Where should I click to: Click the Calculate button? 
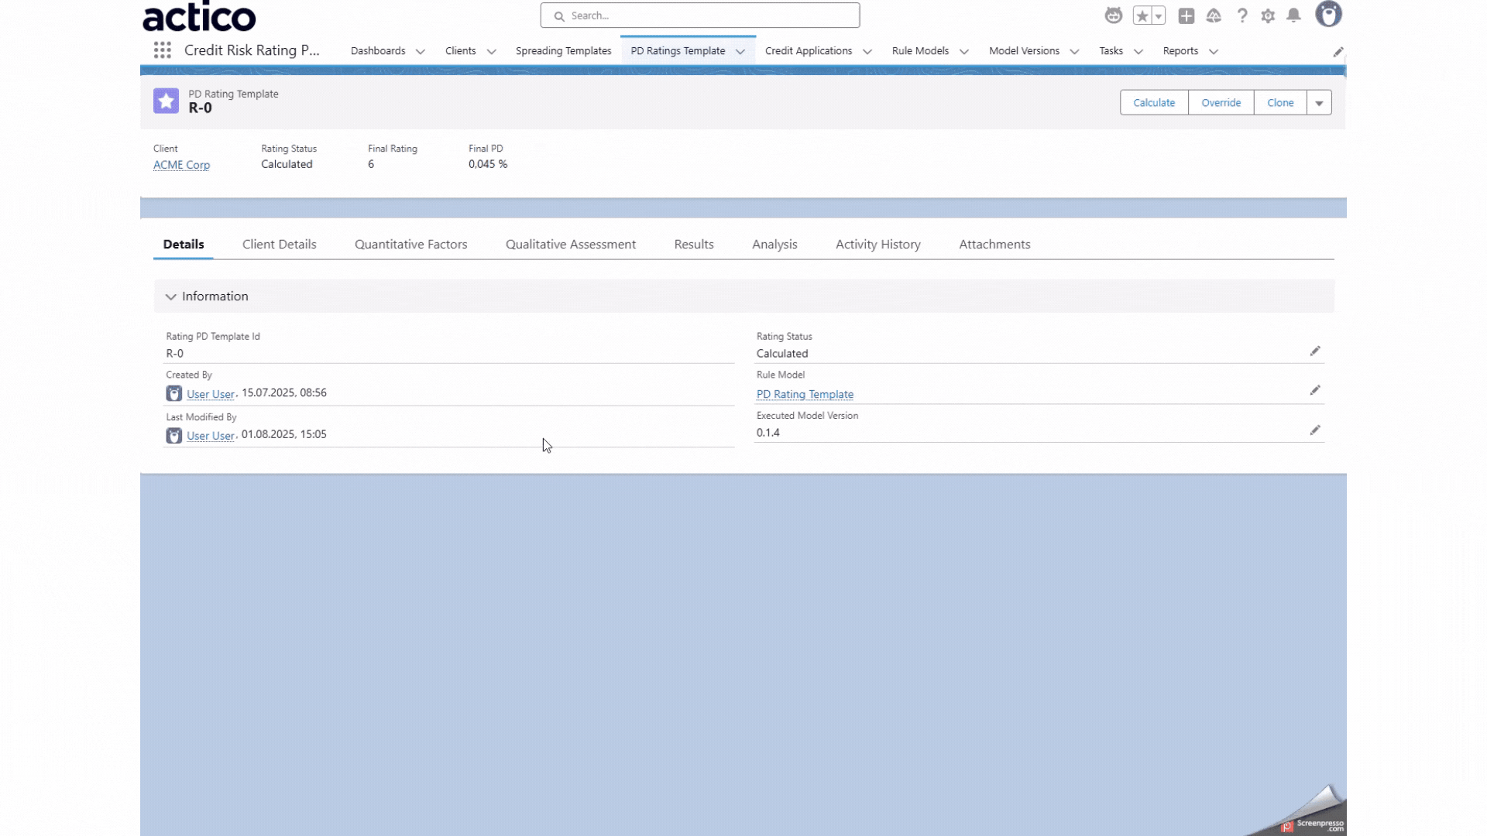point(1154,102)
